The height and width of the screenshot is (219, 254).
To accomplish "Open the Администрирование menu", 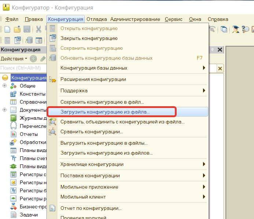I will 135,19.
